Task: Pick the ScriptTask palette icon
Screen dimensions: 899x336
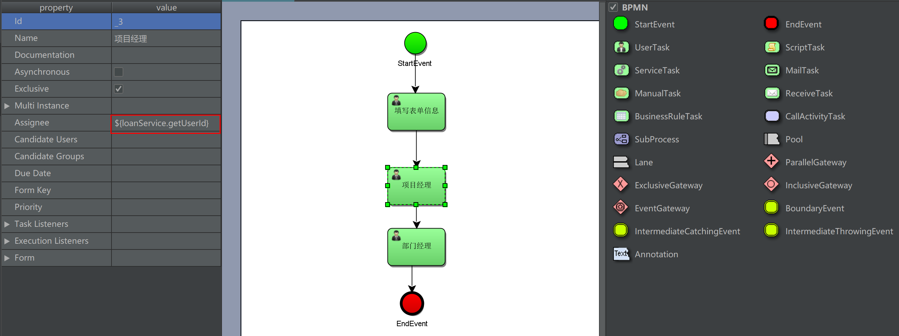Action: [x=772, y=47]
